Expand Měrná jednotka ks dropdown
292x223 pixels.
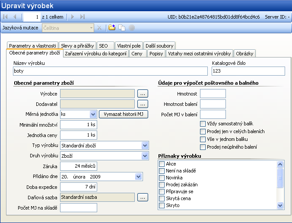[93, 114]
